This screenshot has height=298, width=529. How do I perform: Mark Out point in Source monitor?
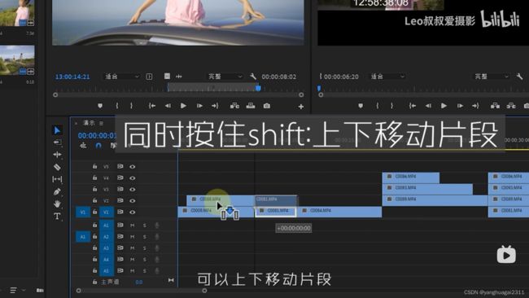pyautogui.click(x=132, y=106)
